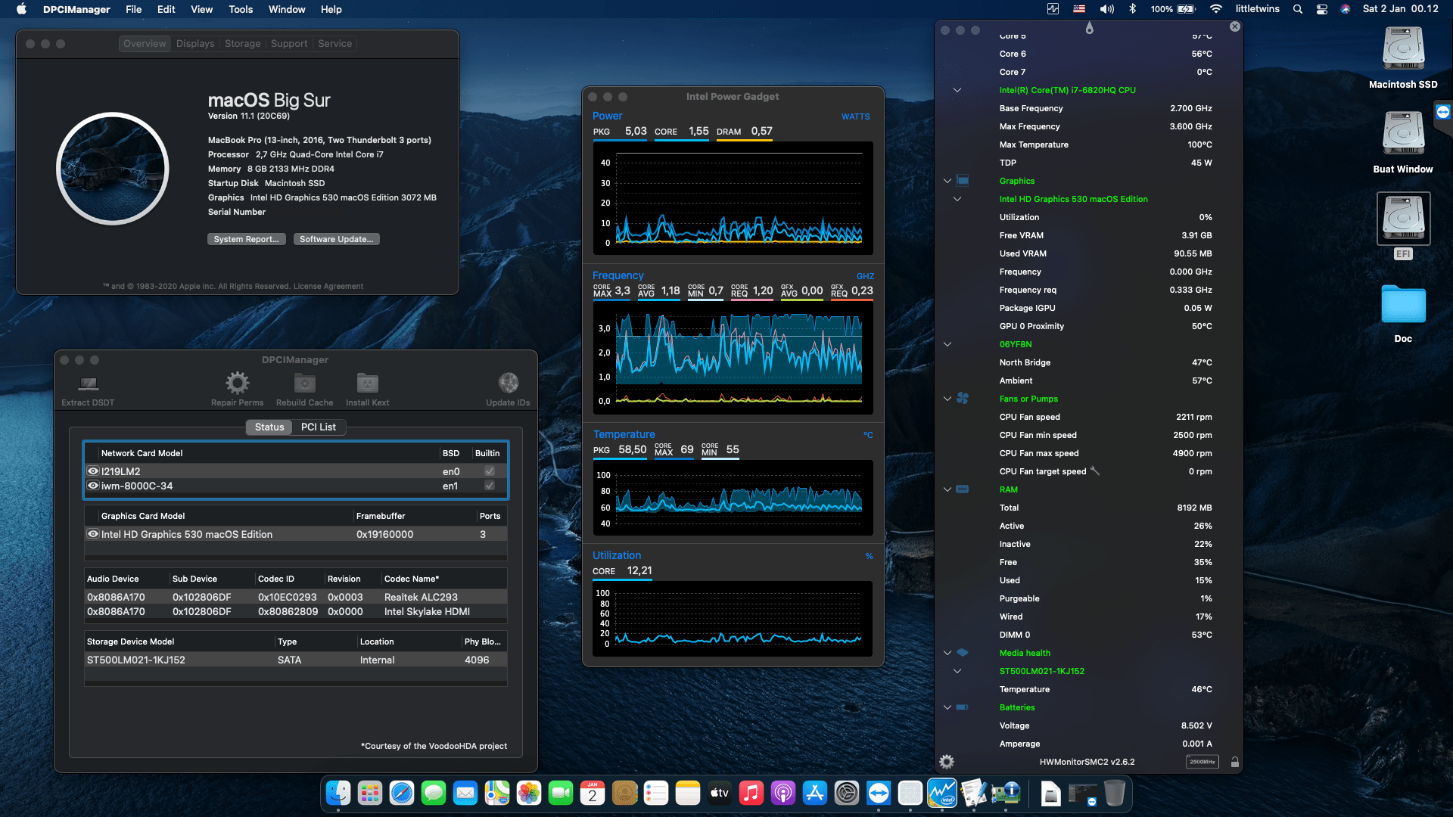Toggle Builtin checkbox for I219LM2
This screenshot has width=1453, height=817.
(490, 471)
